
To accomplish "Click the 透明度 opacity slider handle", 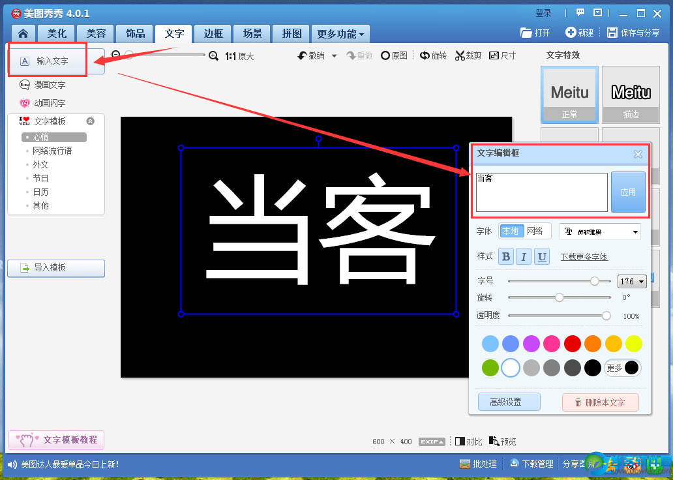I will point(606,316).
